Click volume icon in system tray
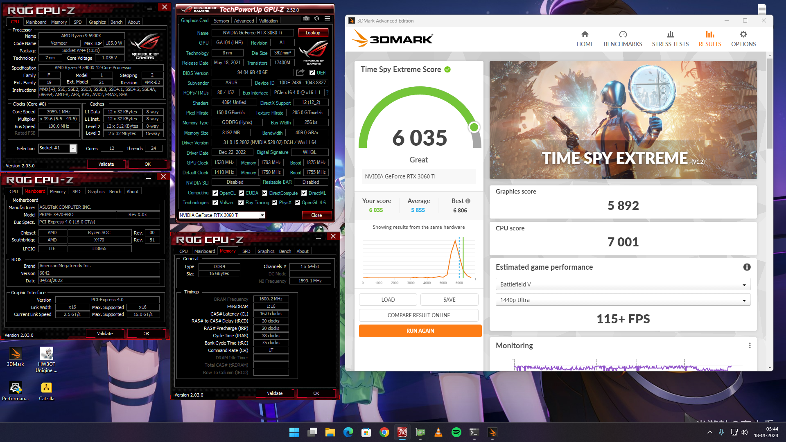Image resolution: width=786 pixels, height=442 pixels. click(x=744, y=432)
